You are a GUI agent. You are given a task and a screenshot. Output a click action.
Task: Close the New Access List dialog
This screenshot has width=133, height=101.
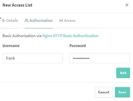click(127, 5)
